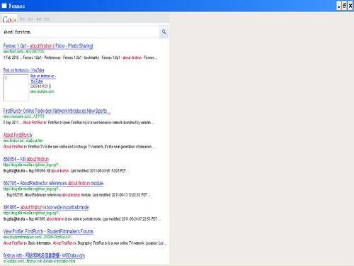Viewport: 354px width, 266px height.
Task: Open 'Rob on firstrun.cc - YouTube' heading link
Action: [23, 70]
